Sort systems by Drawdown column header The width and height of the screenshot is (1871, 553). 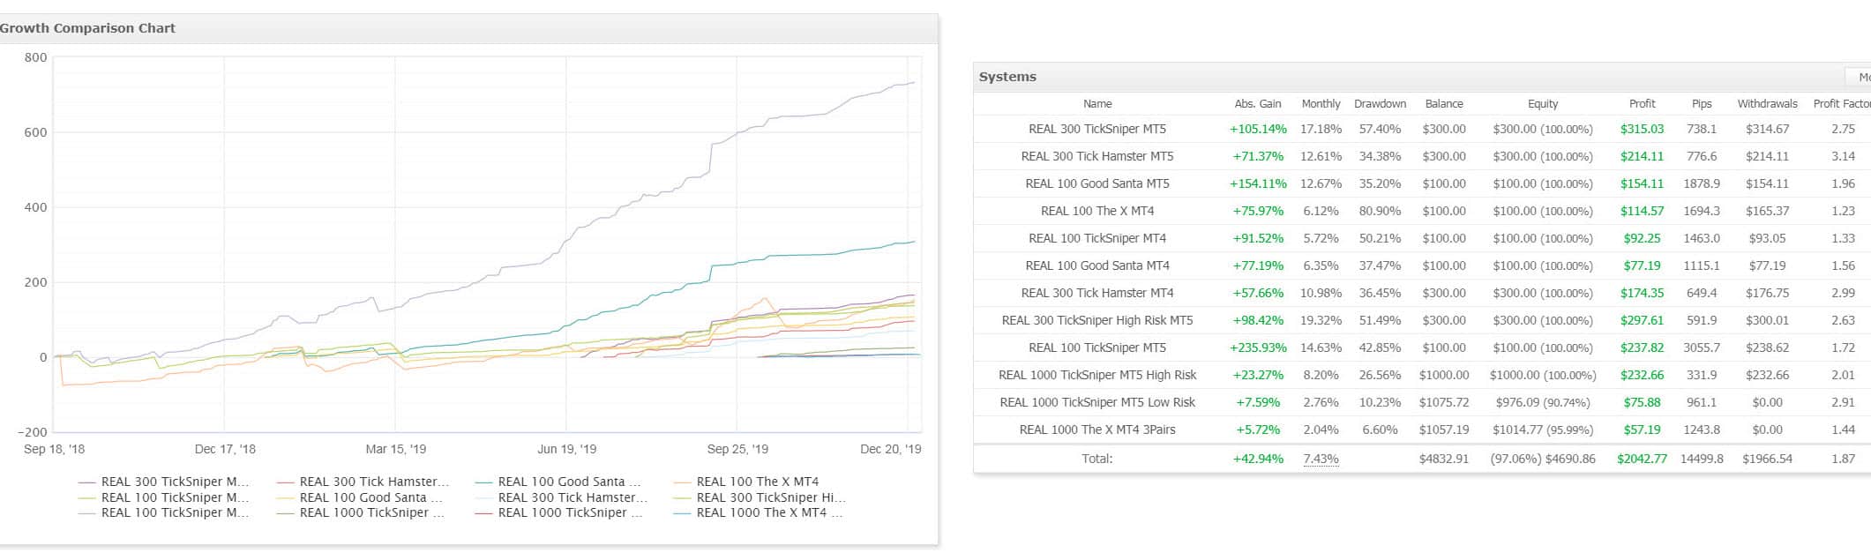pyautogui.click(x=1380, y=104)
